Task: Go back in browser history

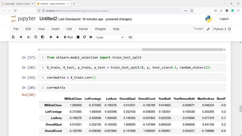Action: (4, 11)
